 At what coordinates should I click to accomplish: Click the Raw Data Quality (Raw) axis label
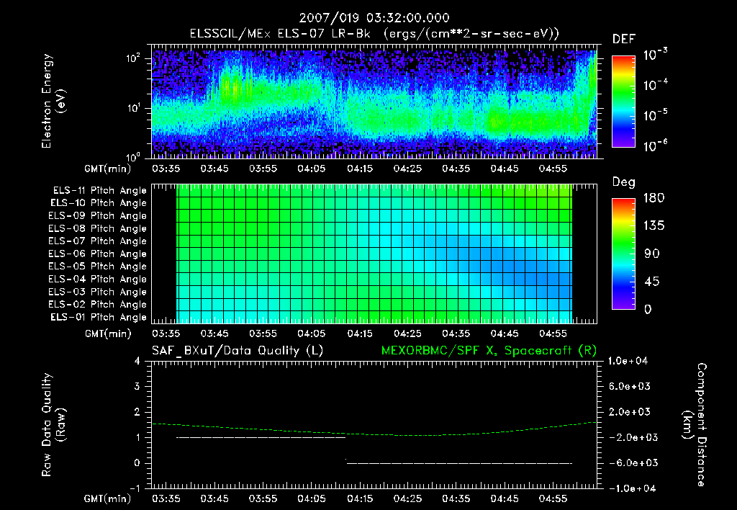coord(53,425)
